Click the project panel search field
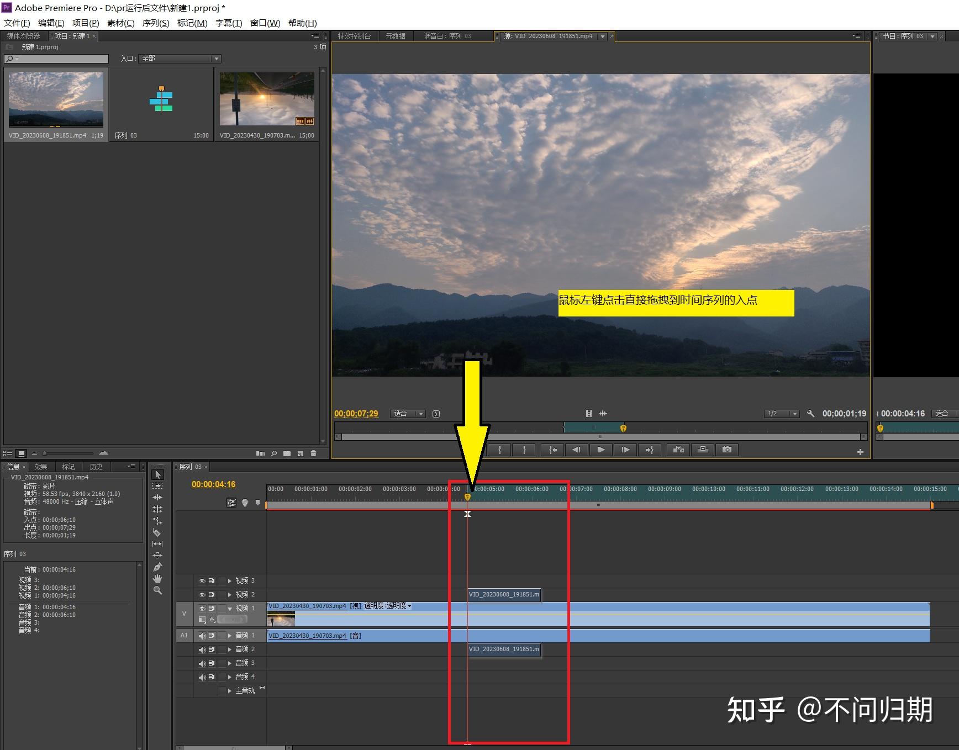This screenshot has height=750, width=959. coord(56,59)
